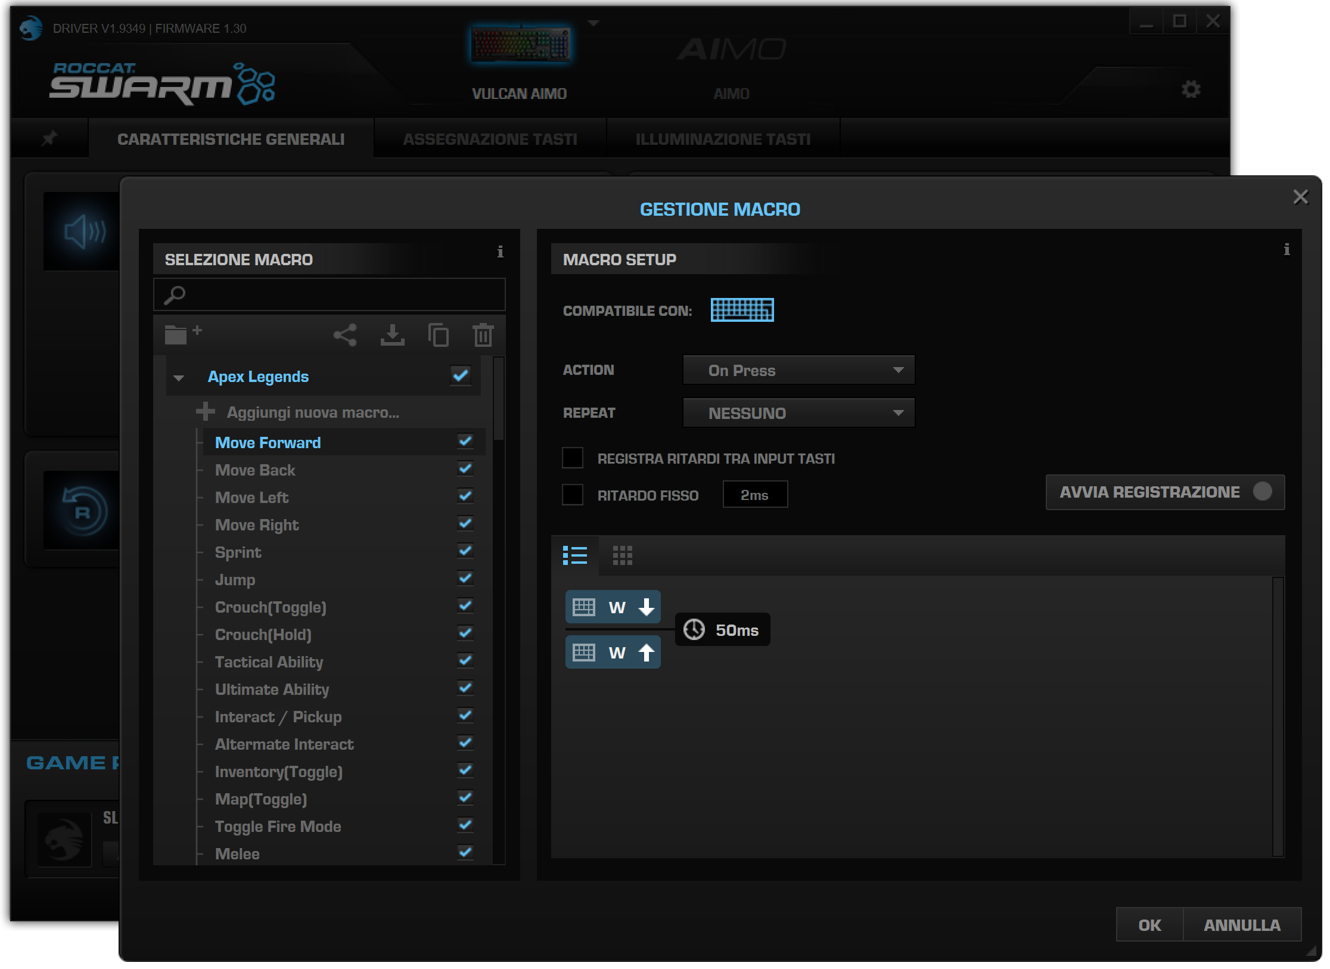
Task: Click Aggiungi nuova macro
Action: click(x=313, y=412)
